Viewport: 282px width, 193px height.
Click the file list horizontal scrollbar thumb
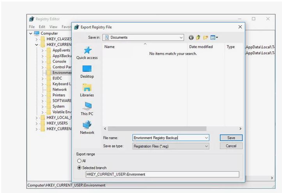click(x=157, y=129)
